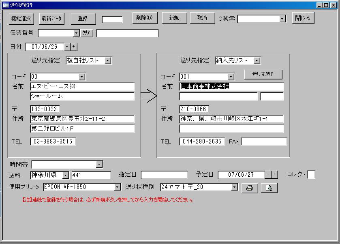Screen dimensions: 340x244
Task: Expand sender コード dropdown showing 00
Action: click(81, 77)
